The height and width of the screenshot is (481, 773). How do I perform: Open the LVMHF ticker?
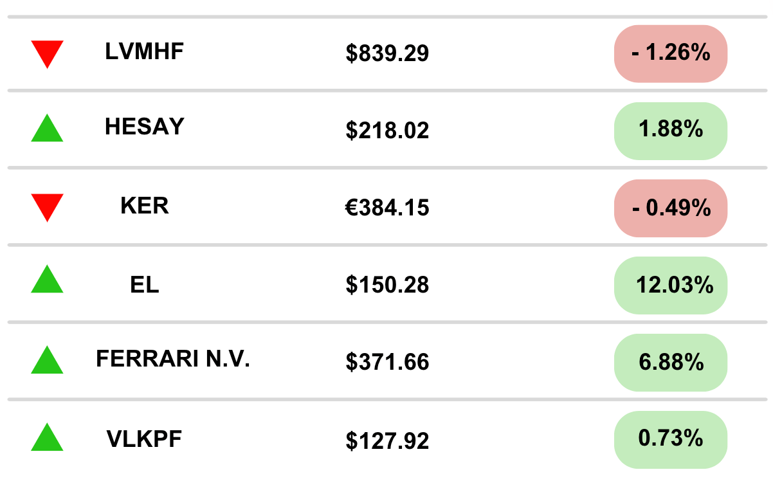coord(145,52)
